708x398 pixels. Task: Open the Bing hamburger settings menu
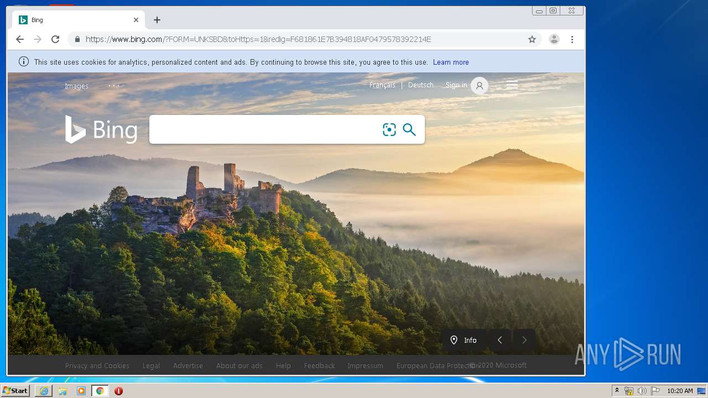(x=512, y=85)
